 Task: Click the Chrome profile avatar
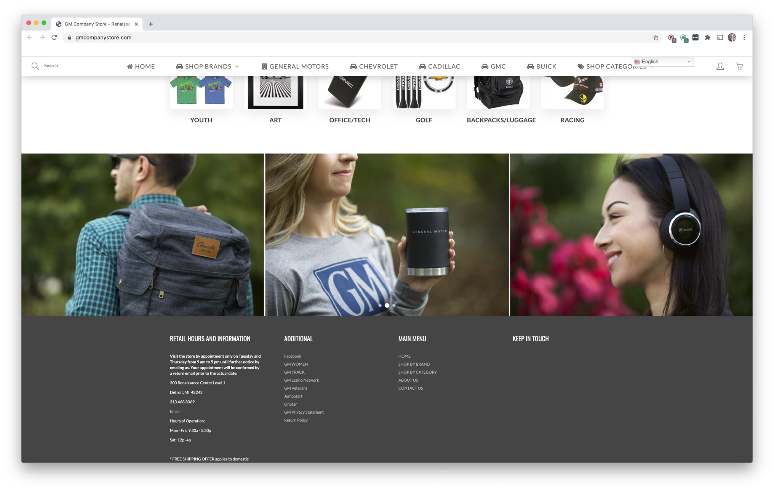(x=732, y=37)
